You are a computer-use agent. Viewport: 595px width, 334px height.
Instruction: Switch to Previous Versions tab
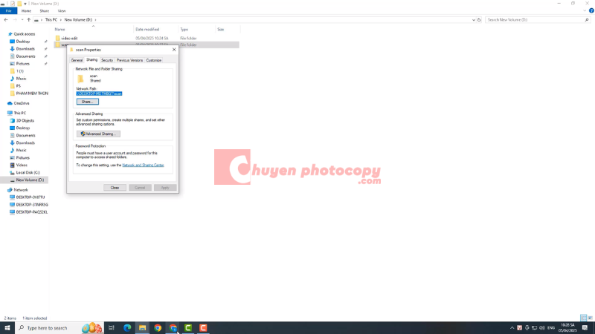[x=129, y=60]
